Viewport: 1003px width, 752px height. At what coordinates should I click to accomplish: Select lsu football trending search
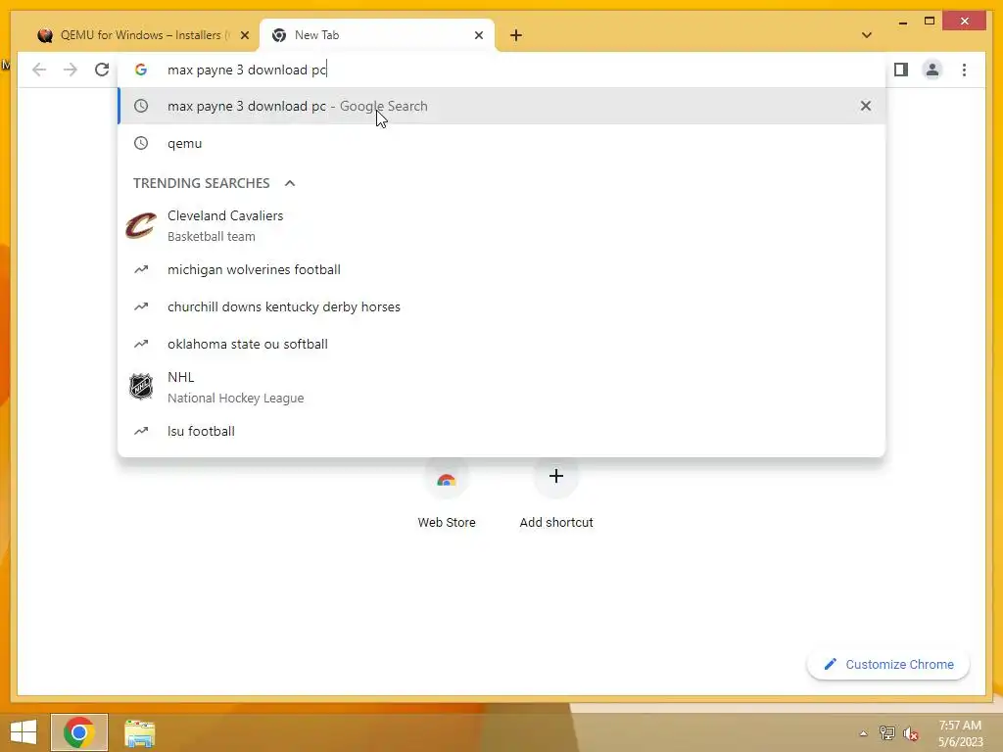click(x=501, y=431)
